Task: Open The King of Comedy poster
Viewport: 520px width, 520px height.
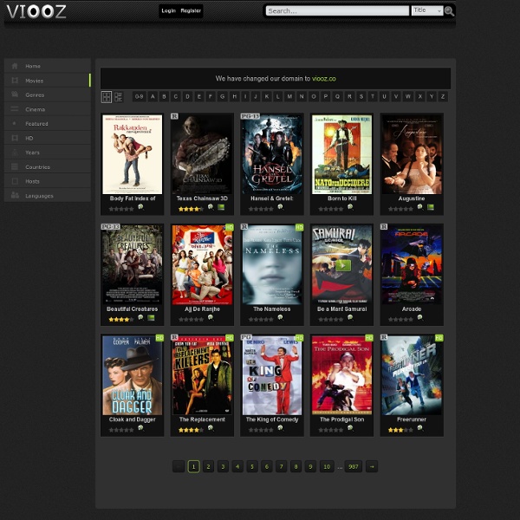Action: [x=272, y=375]
